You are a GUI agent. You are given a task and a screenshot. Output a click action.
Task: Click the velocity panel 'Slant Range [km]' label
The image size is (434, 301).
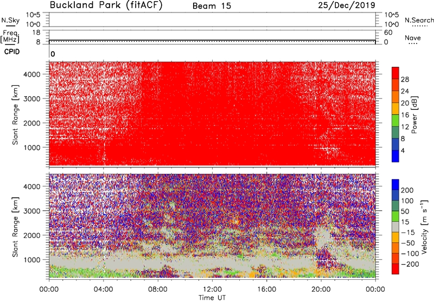coord(15,227)
